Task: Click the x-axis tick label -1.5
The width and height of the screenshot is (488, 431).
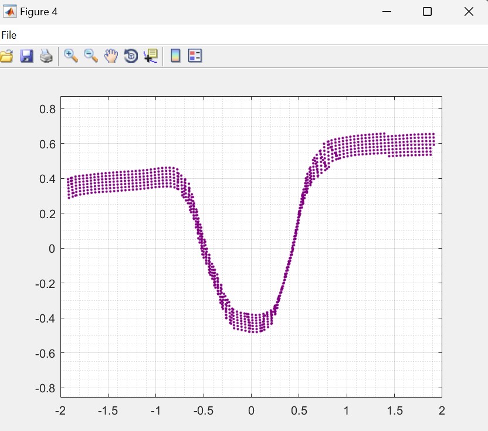Action: [107, 410]
